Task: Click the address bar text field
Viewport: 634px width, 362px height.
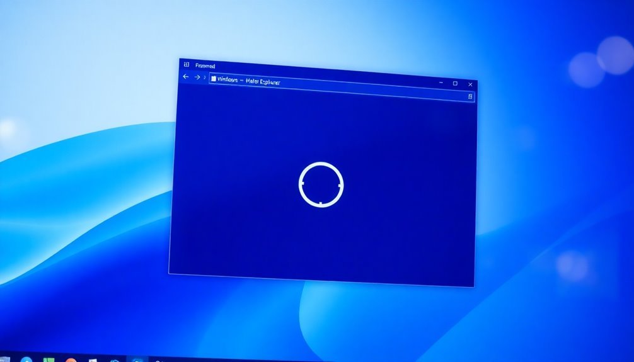Action: (x=340, y=88)
